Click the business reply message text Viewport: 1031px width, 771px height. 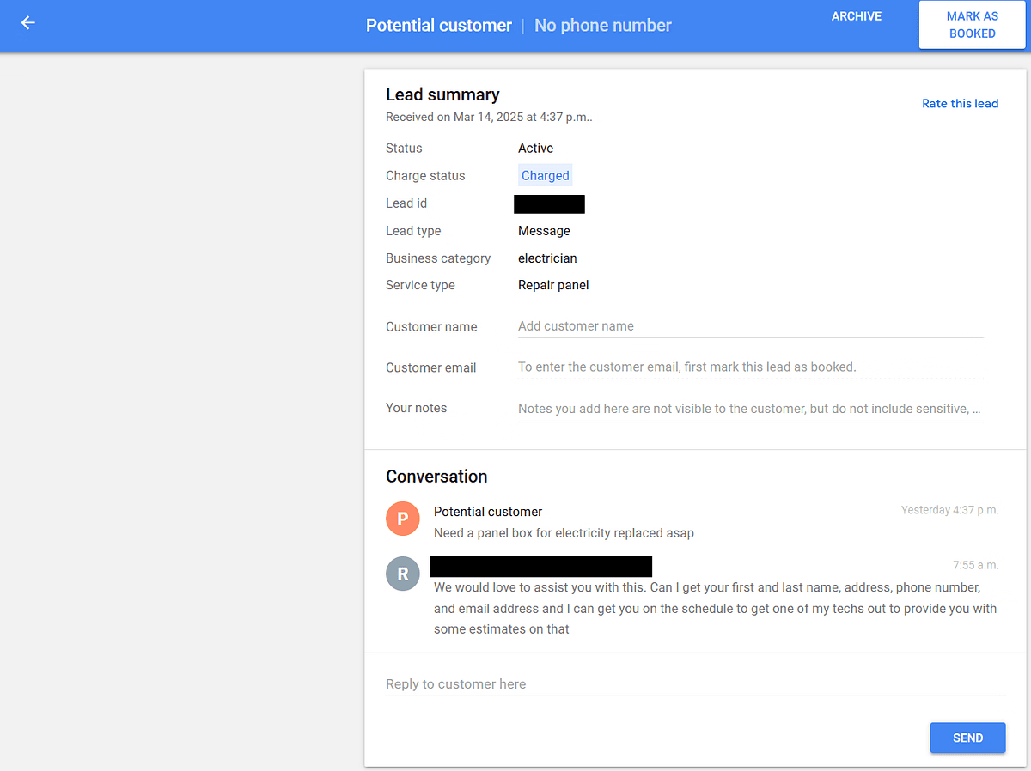716,609
